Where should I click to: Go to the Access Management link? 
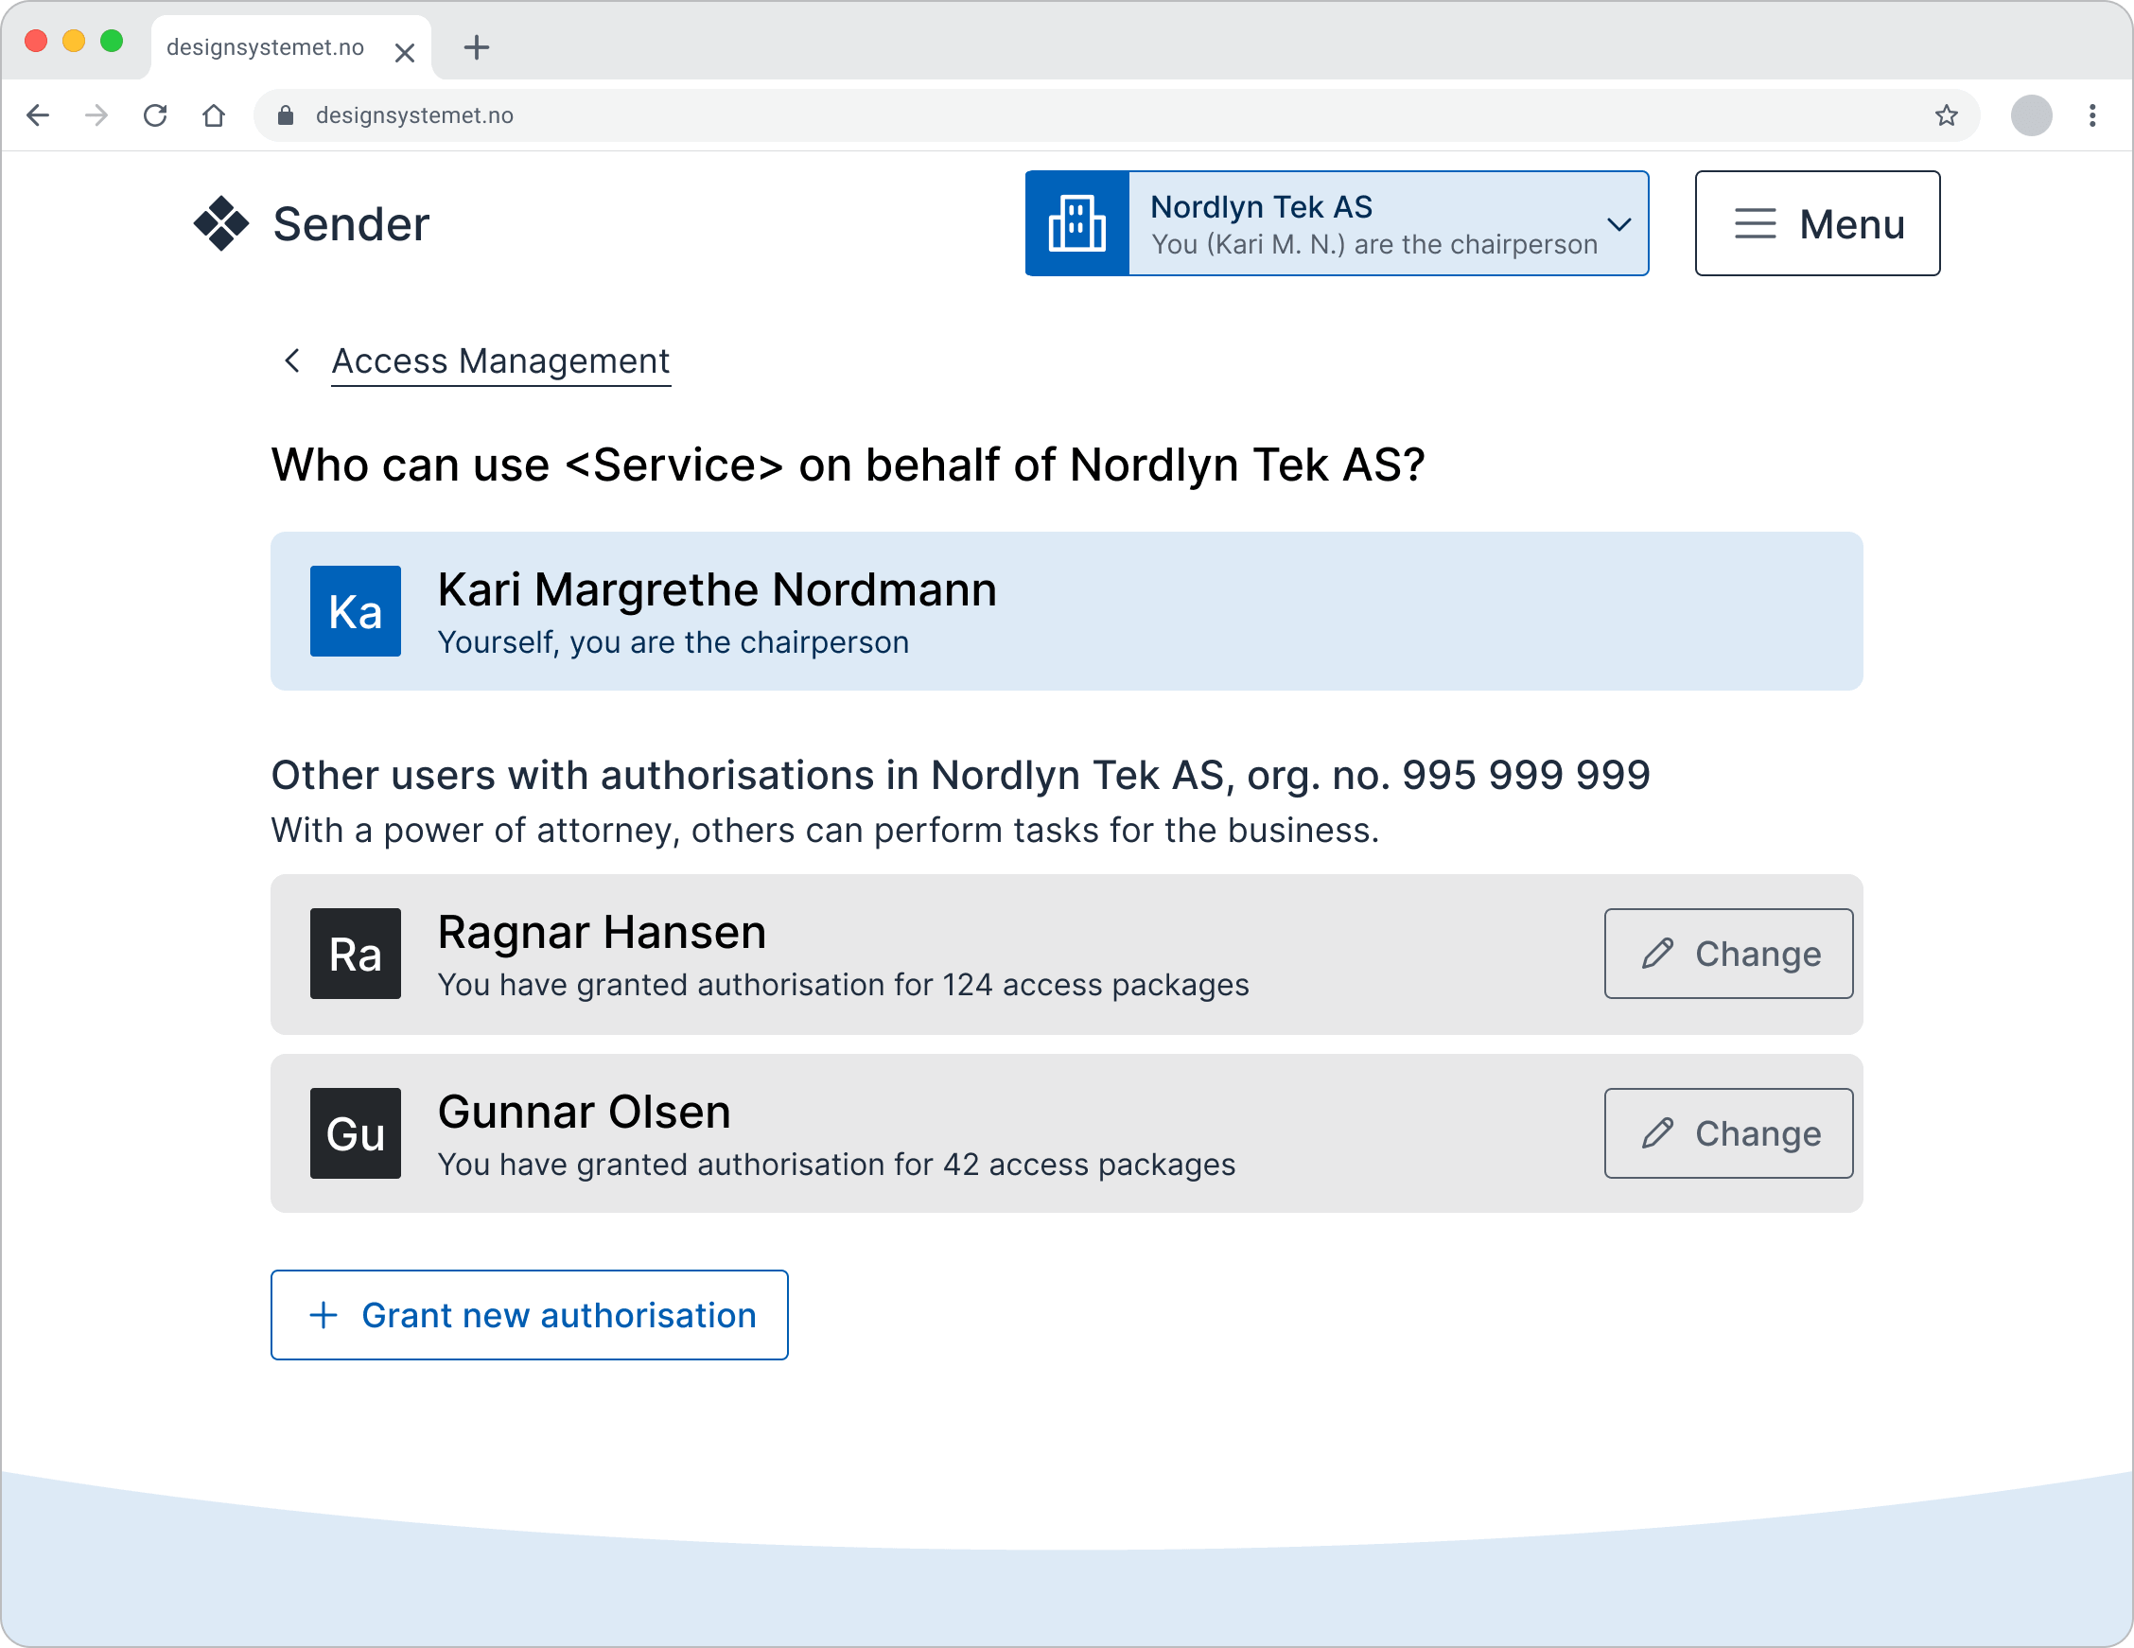[x=500, y=361]
